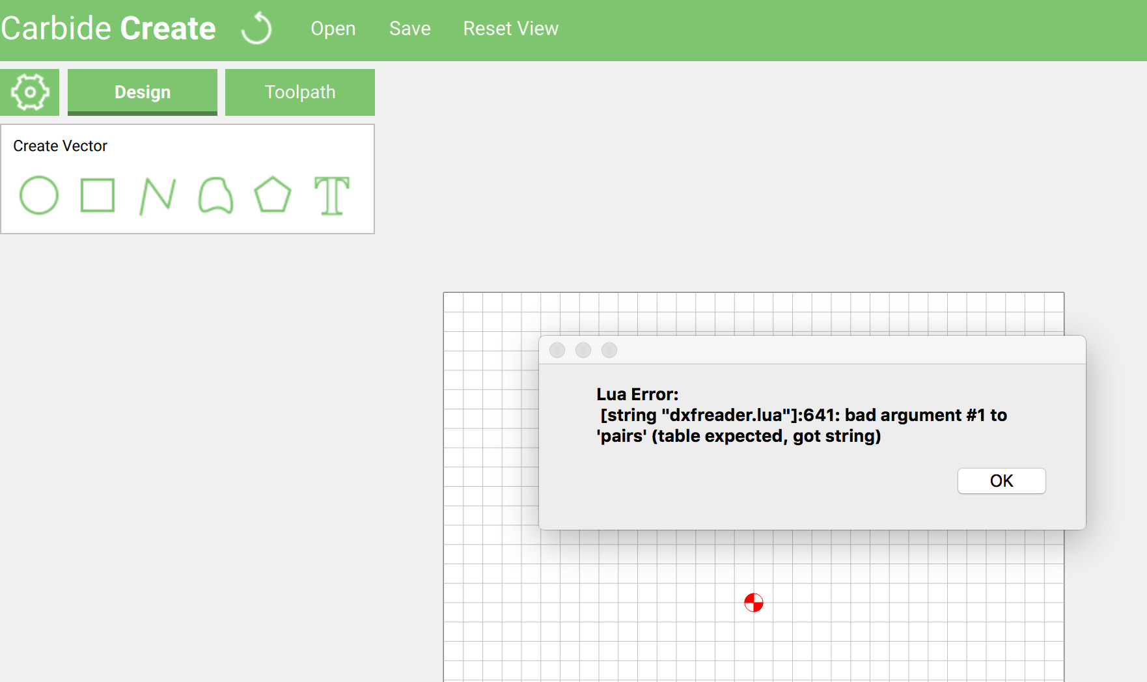Screen dimensions: 1147x682
Task: Close the Lua Error dialog window
Action: tap(557, 350)
